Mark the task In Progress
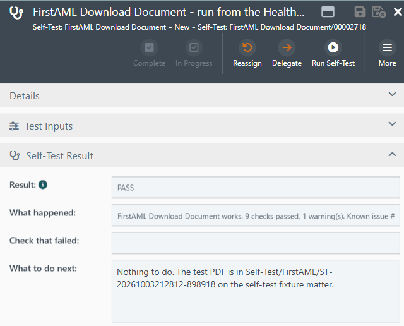Viewport: 404px width, 326px height. pos(194,54)
